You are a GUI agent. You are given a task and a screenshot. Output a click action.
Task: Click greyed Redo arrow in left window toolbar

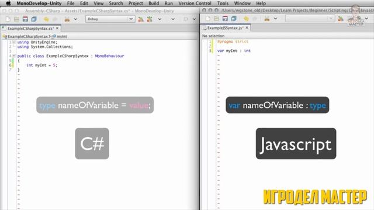coord(55,19)
